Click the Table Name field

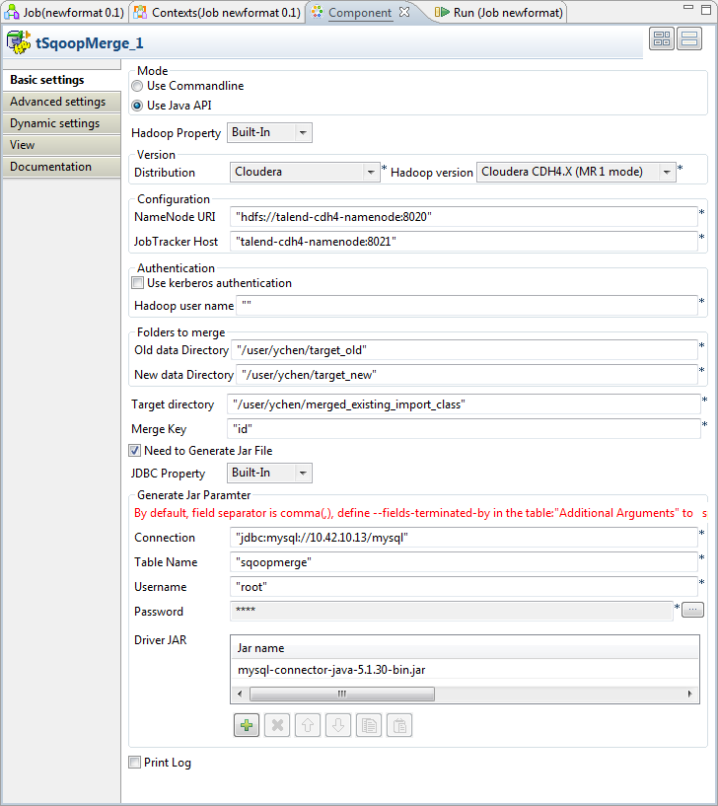(464, 562)
